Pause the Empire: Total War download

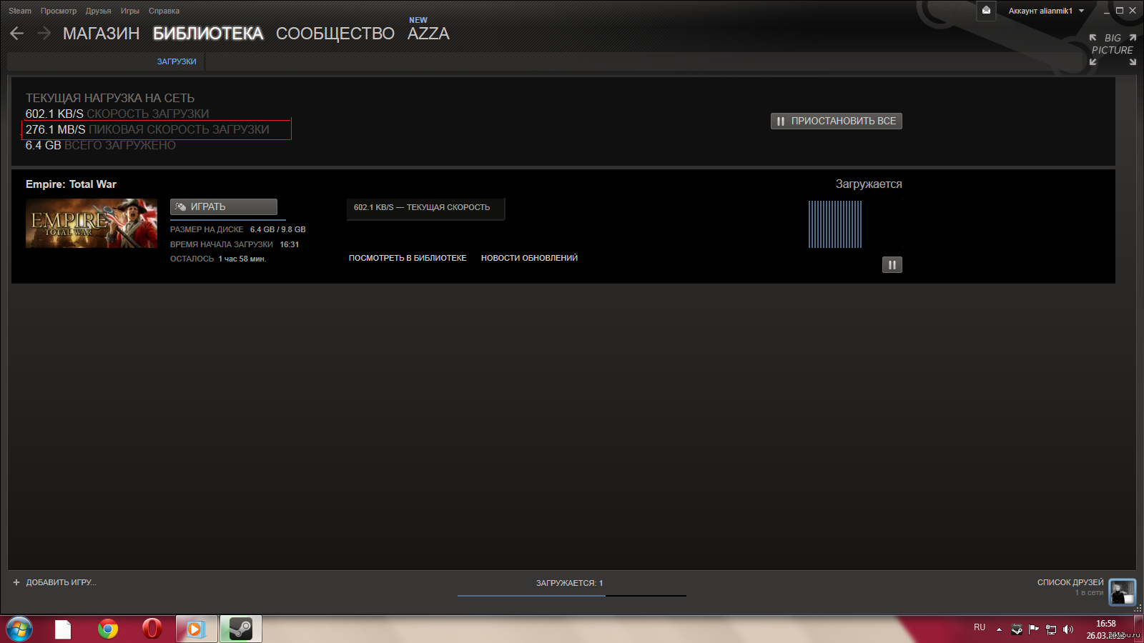[892, 265]
